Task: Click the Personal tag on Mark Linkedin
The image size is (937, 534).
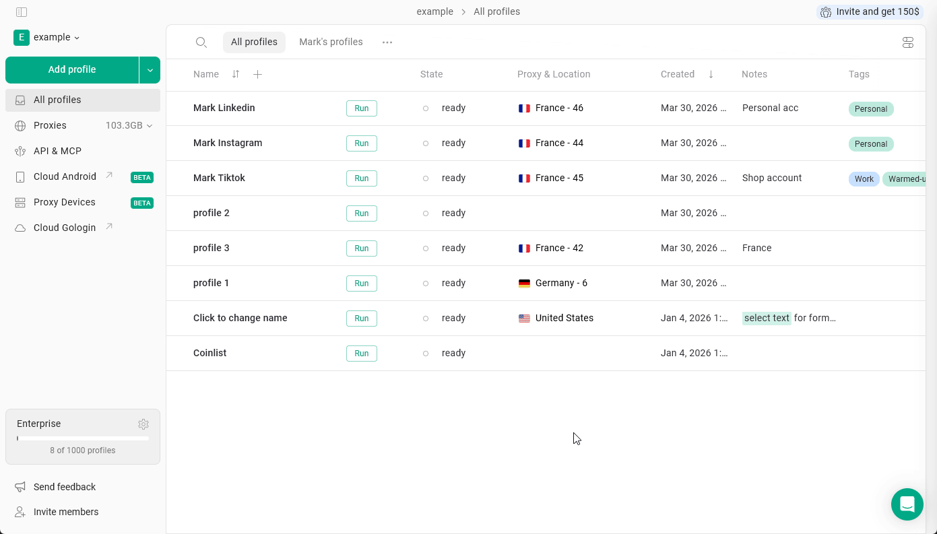Action: [871, 109]
